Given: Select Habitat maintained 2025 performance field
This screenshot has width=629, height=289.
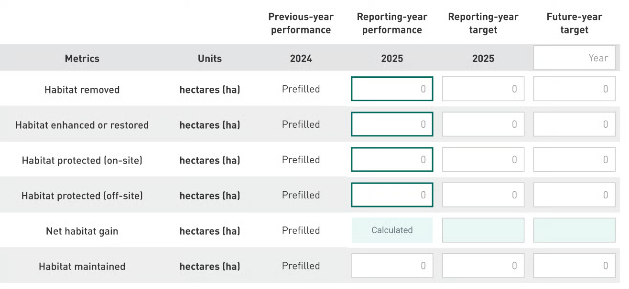Looking at the screenshot, I should [x=392, y=266].
